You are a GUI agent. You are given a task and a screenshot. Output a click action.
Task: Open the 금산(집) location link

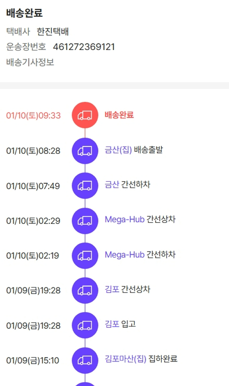point(118,150)
